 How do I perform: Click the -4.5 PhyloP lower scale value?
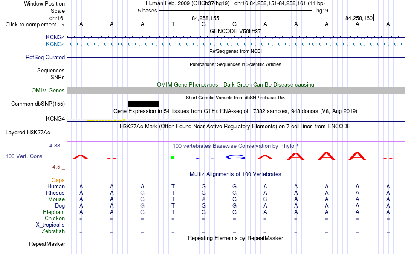[x=55, y=167]
